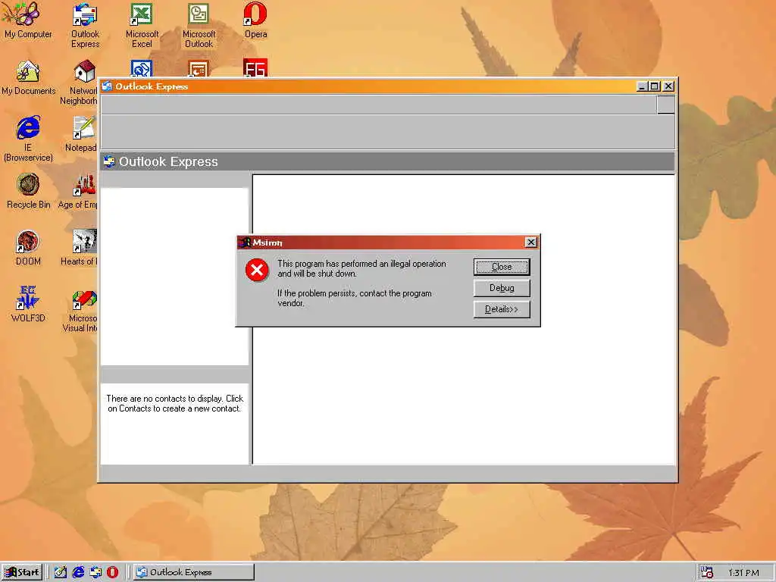Click Show Desktop in Quick Launch
The image size is (776, 582).
pyautogui.click(x=61, y=572)
